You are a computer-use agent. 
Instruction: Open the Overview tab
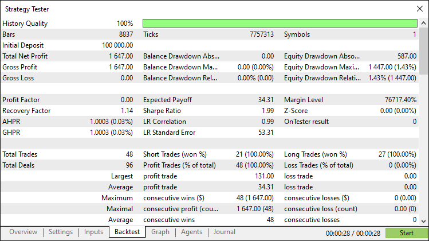point(23,232)
